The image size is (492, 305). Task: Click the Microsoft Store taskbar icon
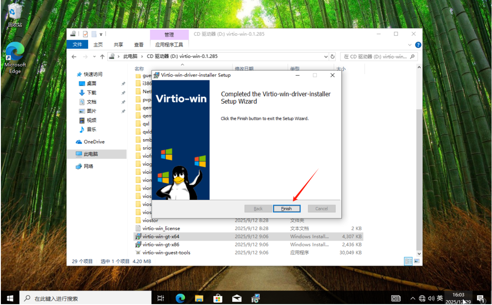tap(218, 298)
